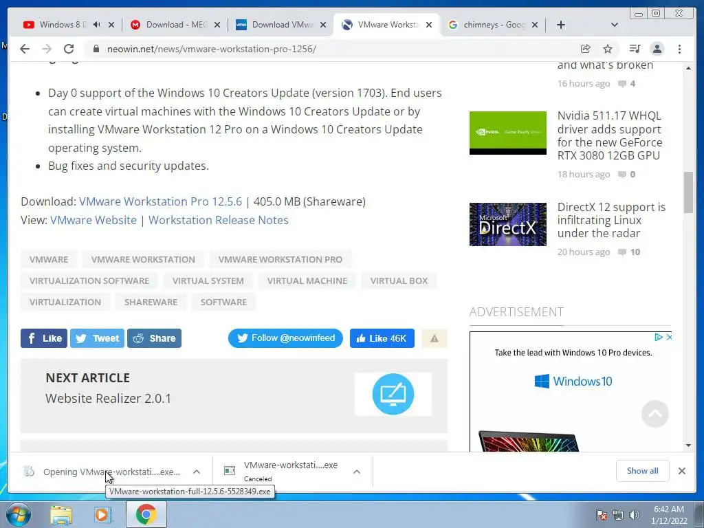Open the media control playlist icon
Screen dimensions: 704x528
[635, 49]
